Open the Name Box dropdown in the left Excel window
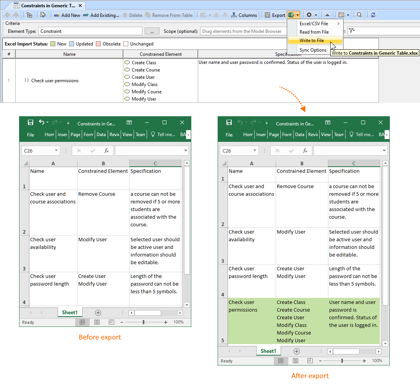 pyautogui.click(x=57, y=151)
